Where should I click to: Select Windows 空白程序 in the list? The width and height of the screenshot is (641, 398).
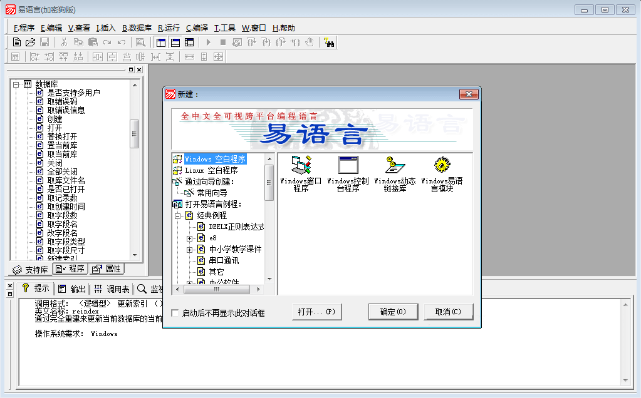coord(215,159)
